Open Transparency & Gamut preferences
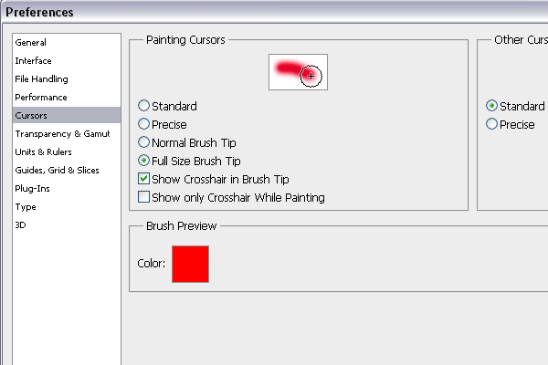This screenshot has height=365, width=548. click(67, 134)
